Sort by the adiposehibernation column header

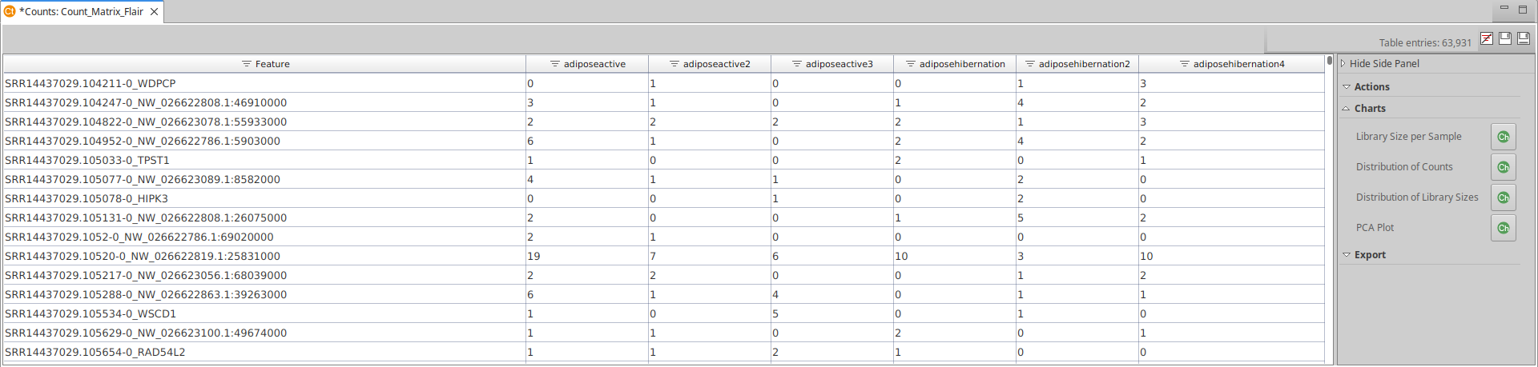click(962, 64)
